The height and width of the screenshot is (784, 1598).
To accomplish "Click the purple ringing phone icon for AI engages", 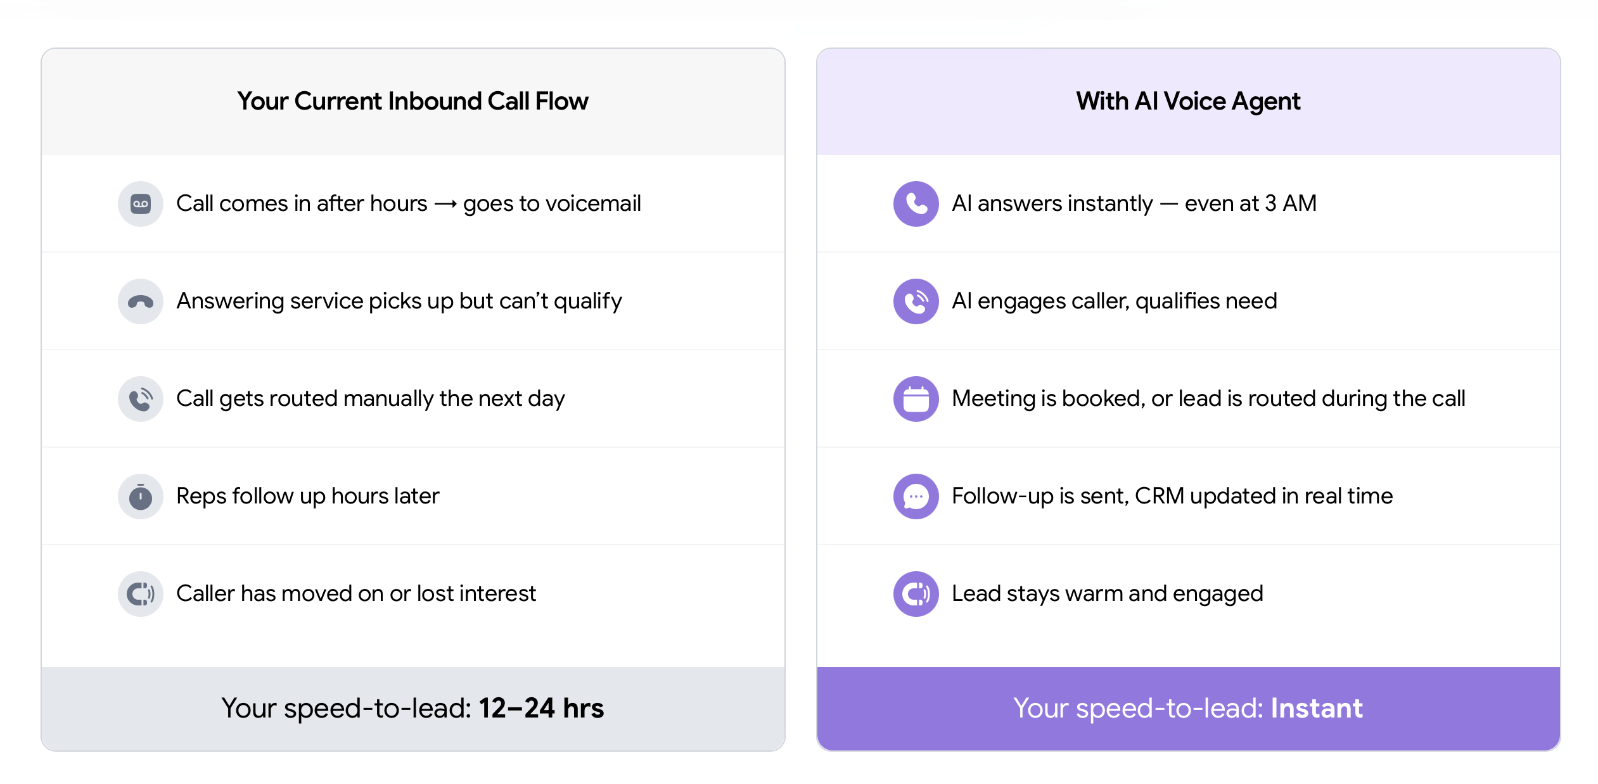I will click(916, 301).
